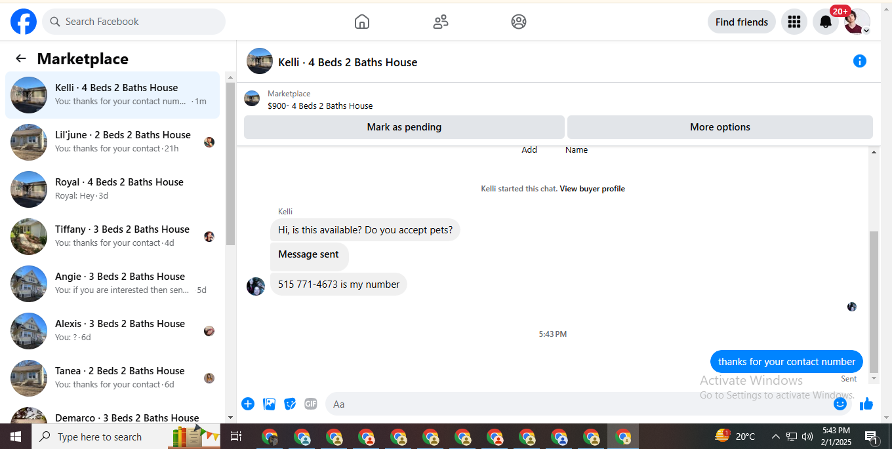
Task: Click message 'Hi, is this available? Do you accept pets?'
Action: pyautogui.click(x=365, y=230)
